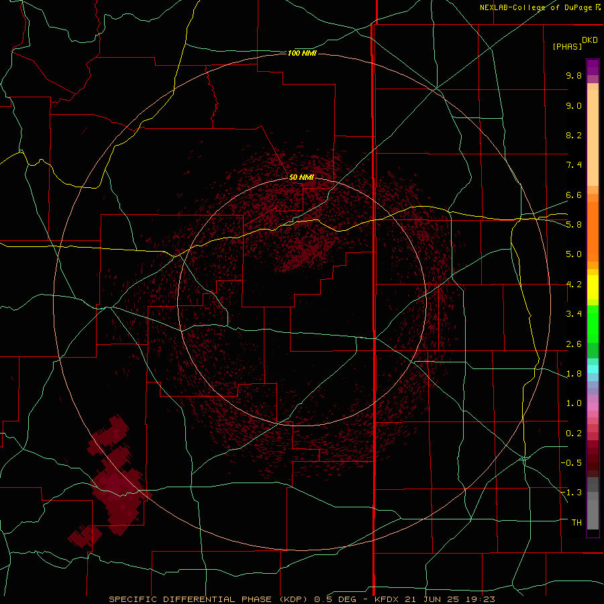Select the -0.5 color scale value
This screenshot has width=604, height=604.
(x=571, y=463)
